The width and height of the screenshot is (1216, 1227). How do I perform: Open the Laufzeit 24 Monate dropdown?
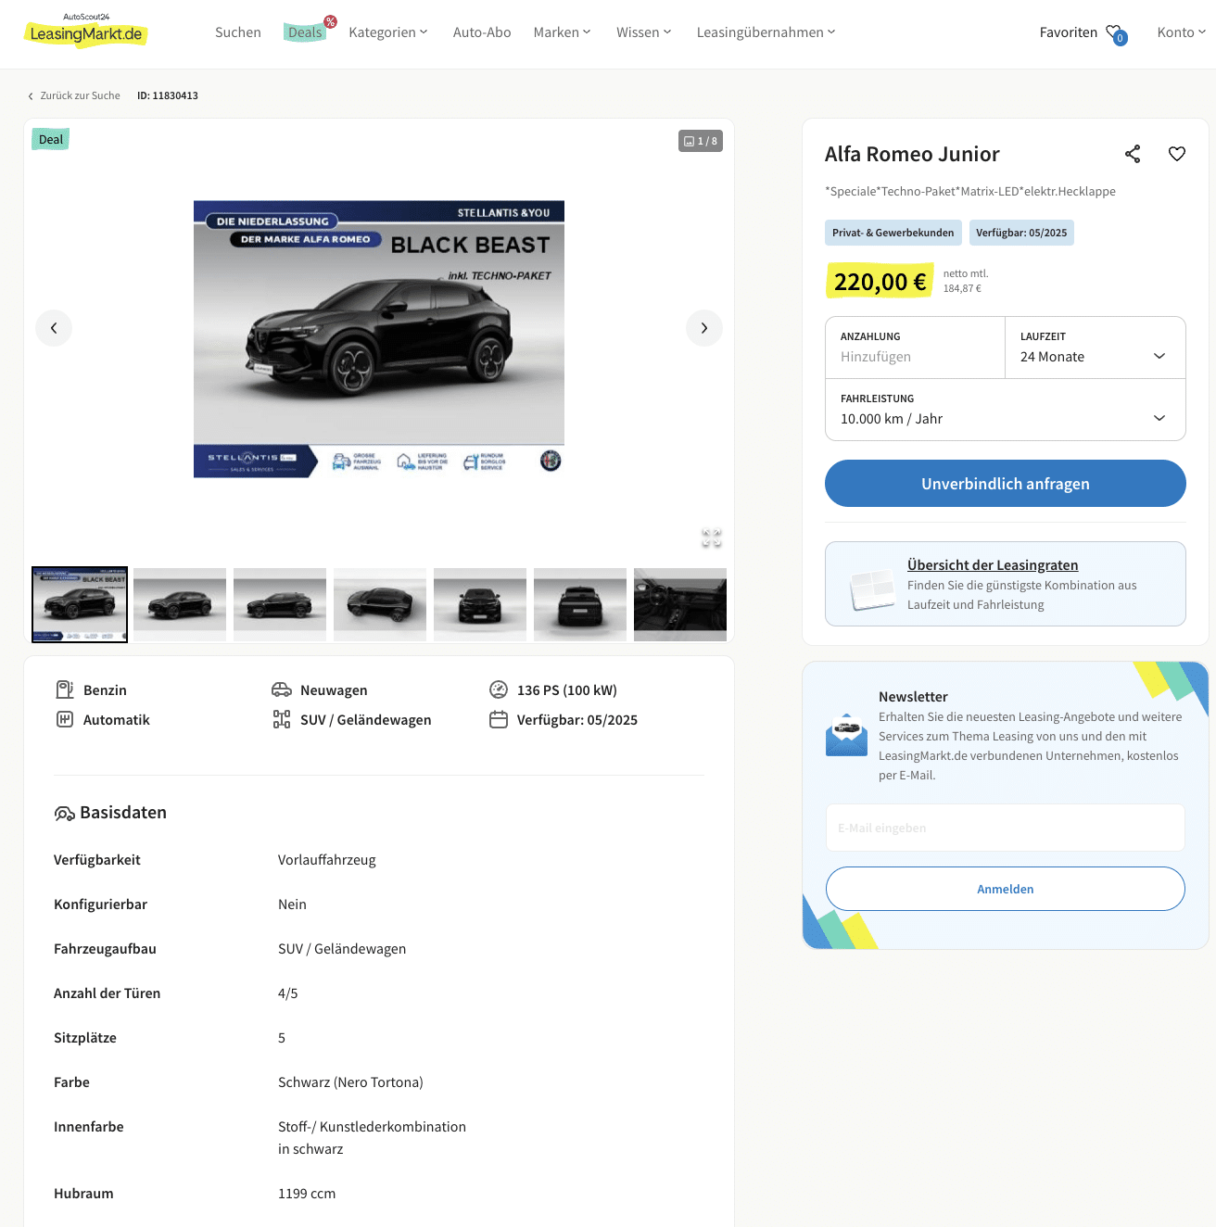click(1096, 348)
